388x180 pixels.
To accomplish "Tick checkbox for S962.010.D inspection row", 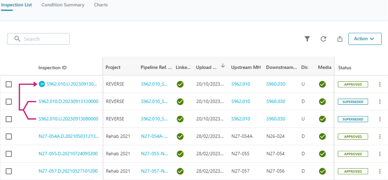I will click(x=9, y=102).
